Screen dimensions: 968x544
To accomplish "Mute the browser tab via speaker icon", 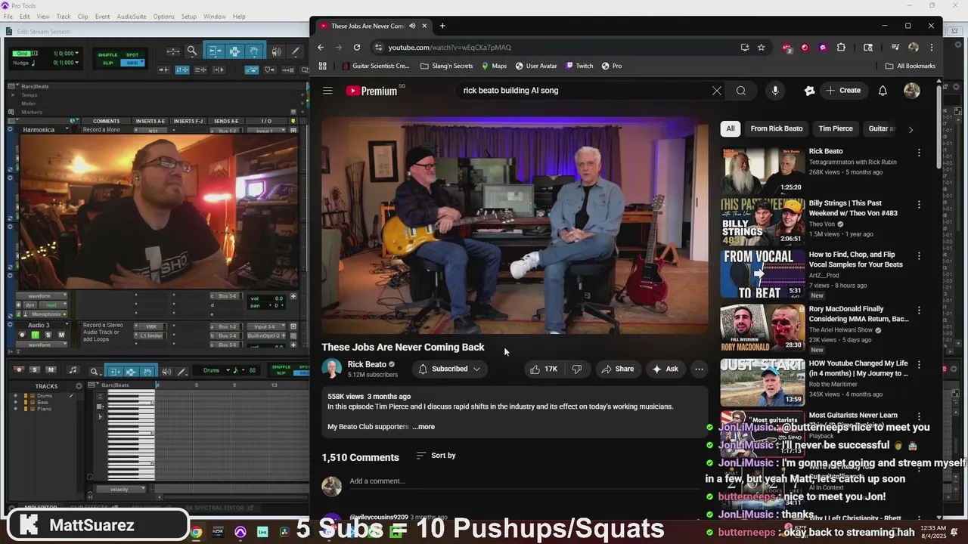I will [412, 26].
